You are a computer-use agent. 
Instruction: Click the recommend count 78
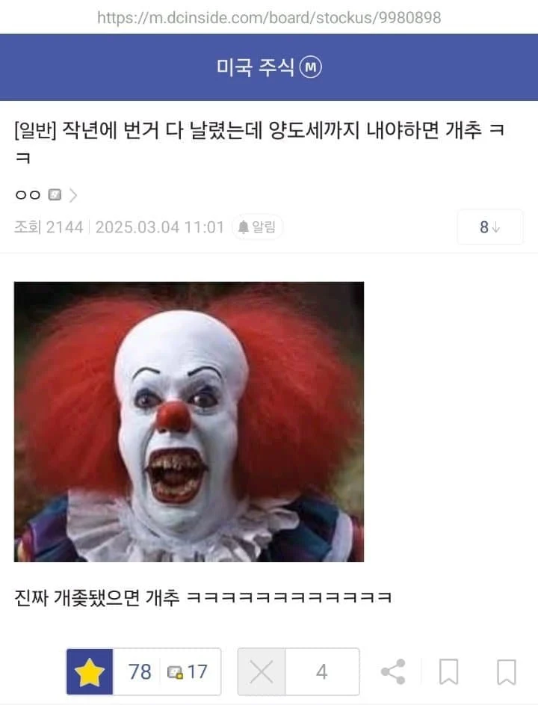click(140, 671)
